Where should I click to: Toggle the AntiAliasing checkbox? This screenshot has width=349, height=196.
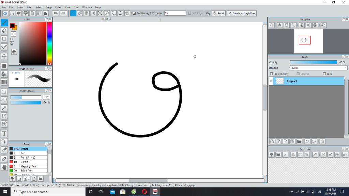coord(134,13)
